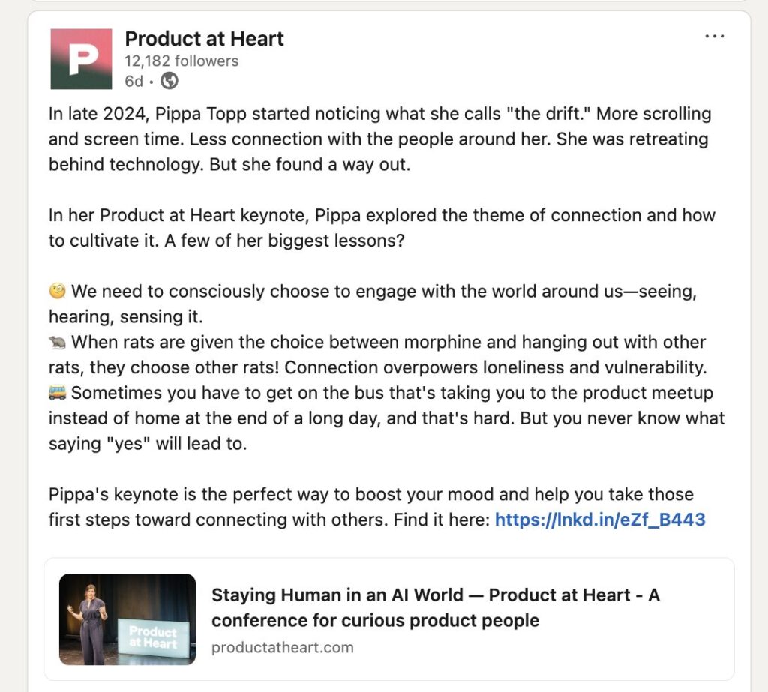The image size is (768, 692).
Task: Click the paragraph about "the drift"
Action: tap(379, 139)
